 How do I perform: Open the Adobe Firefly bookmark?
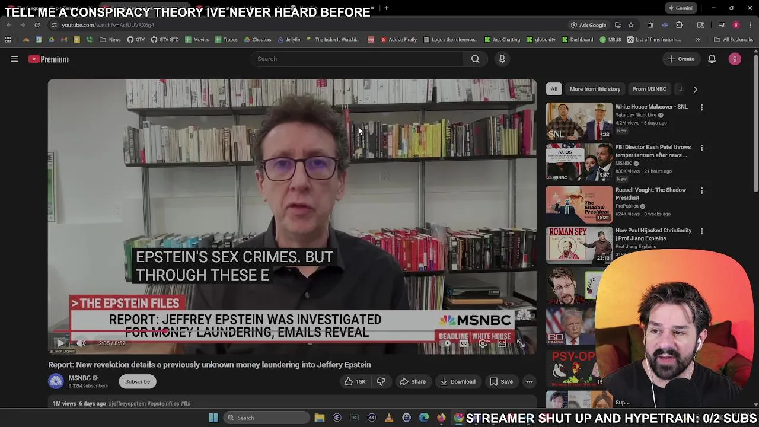(398, 40)
